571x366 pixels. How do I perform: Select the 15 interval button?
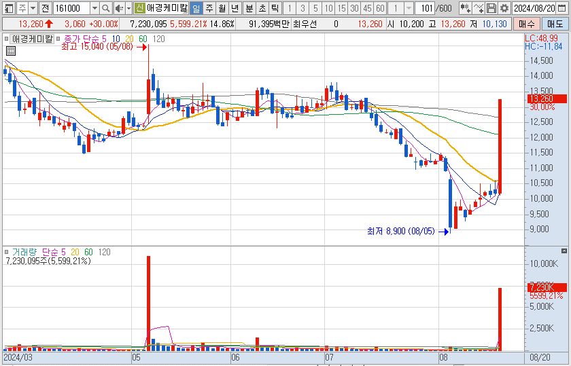[341, 8]
